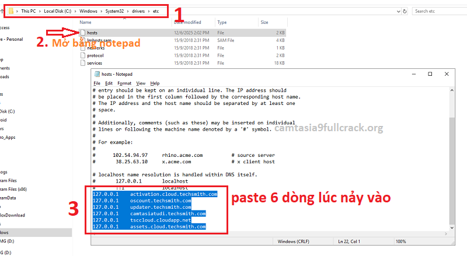Image resolution: width=467 pixels, height=256 pixels.
Task: Click Local Disk (C:) in address path
Action: 57,11
